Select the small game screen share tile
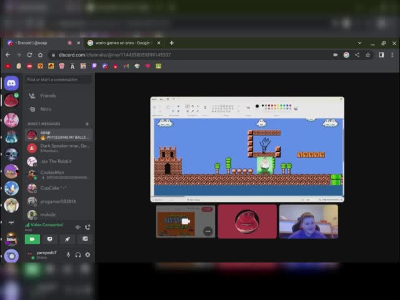The width and height of the screenshot is (400, 300). [x=186, y=221]
